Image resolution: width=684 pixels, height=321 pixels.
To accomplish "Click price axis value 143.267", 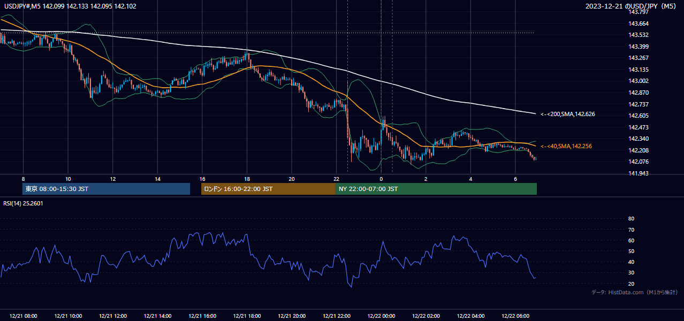I will click(x=638, y=58).
